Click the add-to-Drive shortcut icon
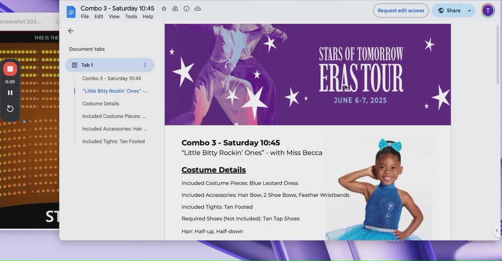This screenshot has width=502, height=261. click(x=175, y=9)
